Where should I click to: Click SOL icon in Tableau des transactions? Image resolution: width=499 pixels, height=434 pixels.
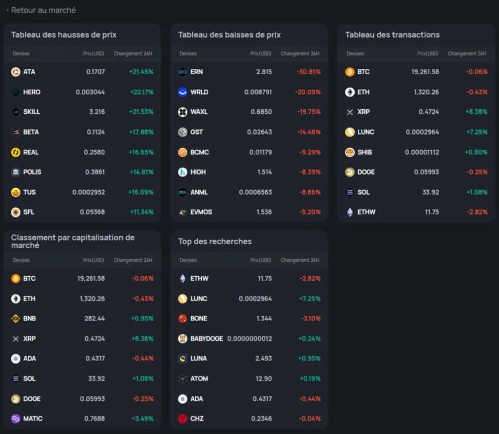[350, 192]
